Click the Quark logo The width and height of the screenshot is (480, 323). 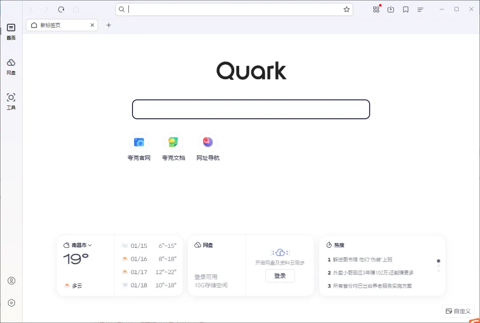click(x=251, y=71)
